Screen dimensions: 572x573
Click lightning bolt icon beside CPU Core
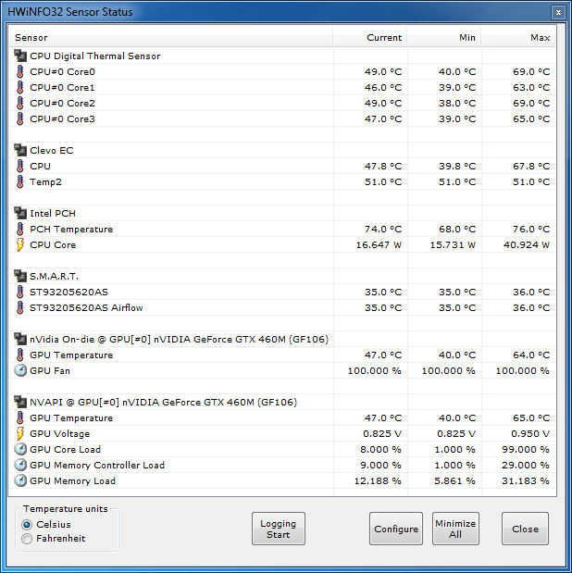(x=20, y=244)
